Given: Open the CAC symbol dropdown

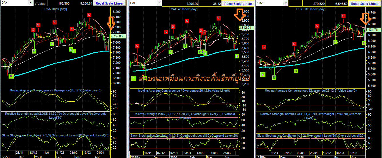Looking at the screenshot, I should [160, 3].
